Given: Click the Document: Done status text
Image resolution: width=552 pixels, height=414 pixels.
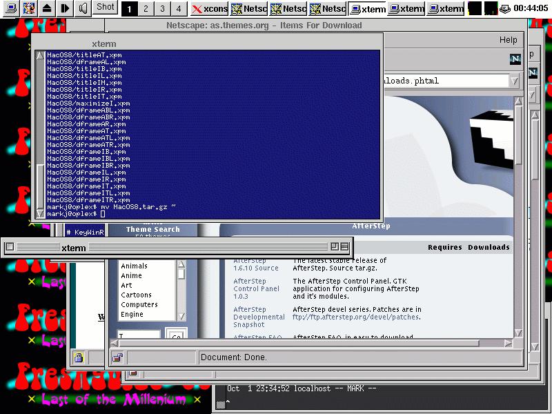Looking at the screenshot, I should coord(234,357).
